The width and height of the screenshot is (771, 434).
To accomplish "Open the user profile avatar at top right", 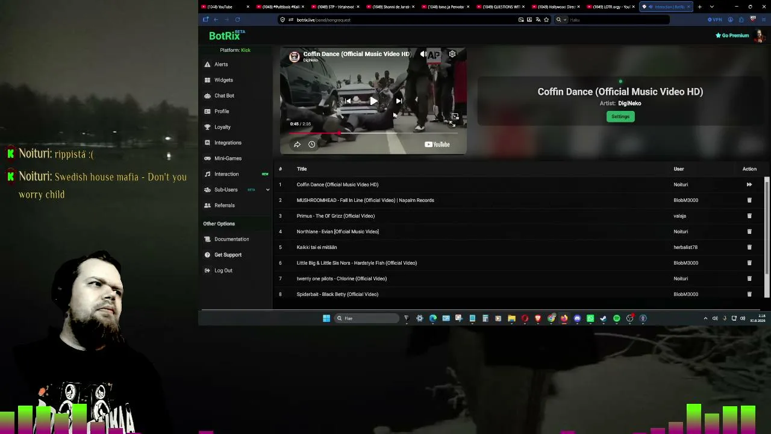I will pyautogui.click(x=760, y=36).
